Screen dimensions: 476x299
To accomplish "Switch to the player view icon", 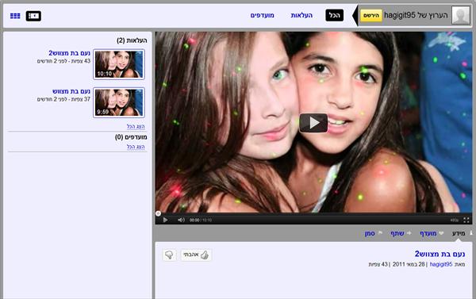I will [x=33, y=16].
